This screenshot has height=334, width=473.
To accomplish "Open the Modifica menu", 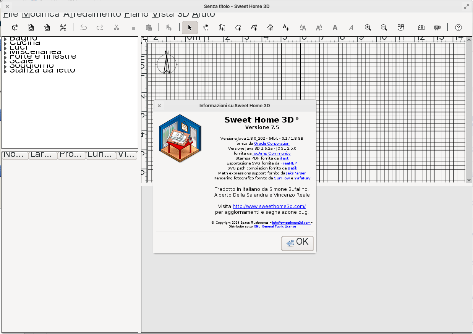I will (41, 15).
